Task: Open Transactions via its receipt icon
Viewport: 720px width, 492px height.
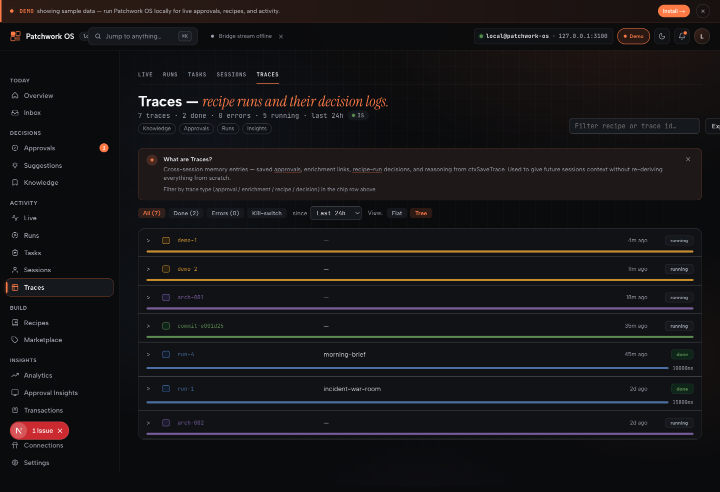Action: pos(15,410)
